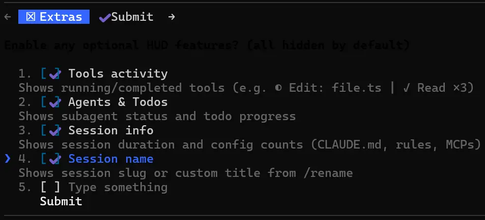The image size is (485, 220).
Task: Click the Session name description line
Action: (x=186, y=173)
